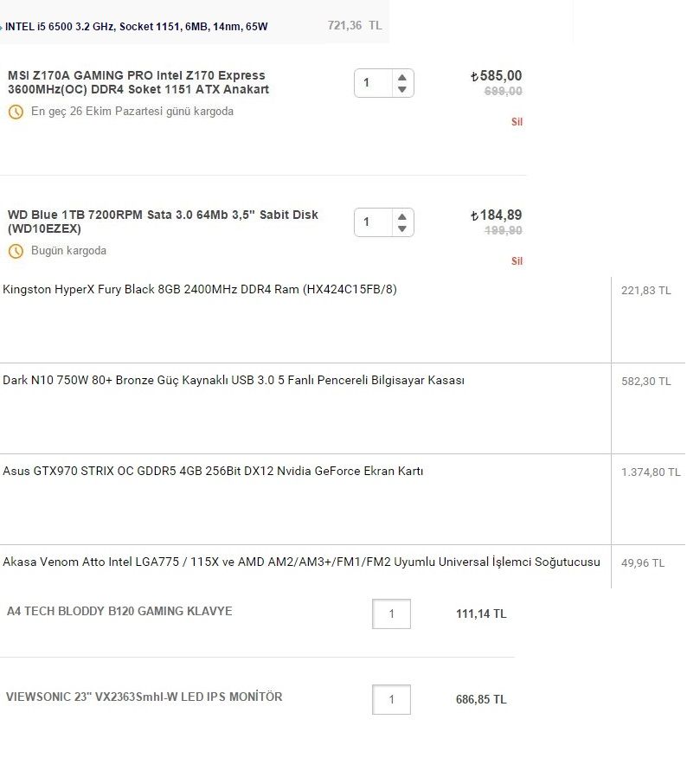Click the arrow bullet before INTEL i5 6500
The image size is (687, 758).
click(x=2, y=27)
